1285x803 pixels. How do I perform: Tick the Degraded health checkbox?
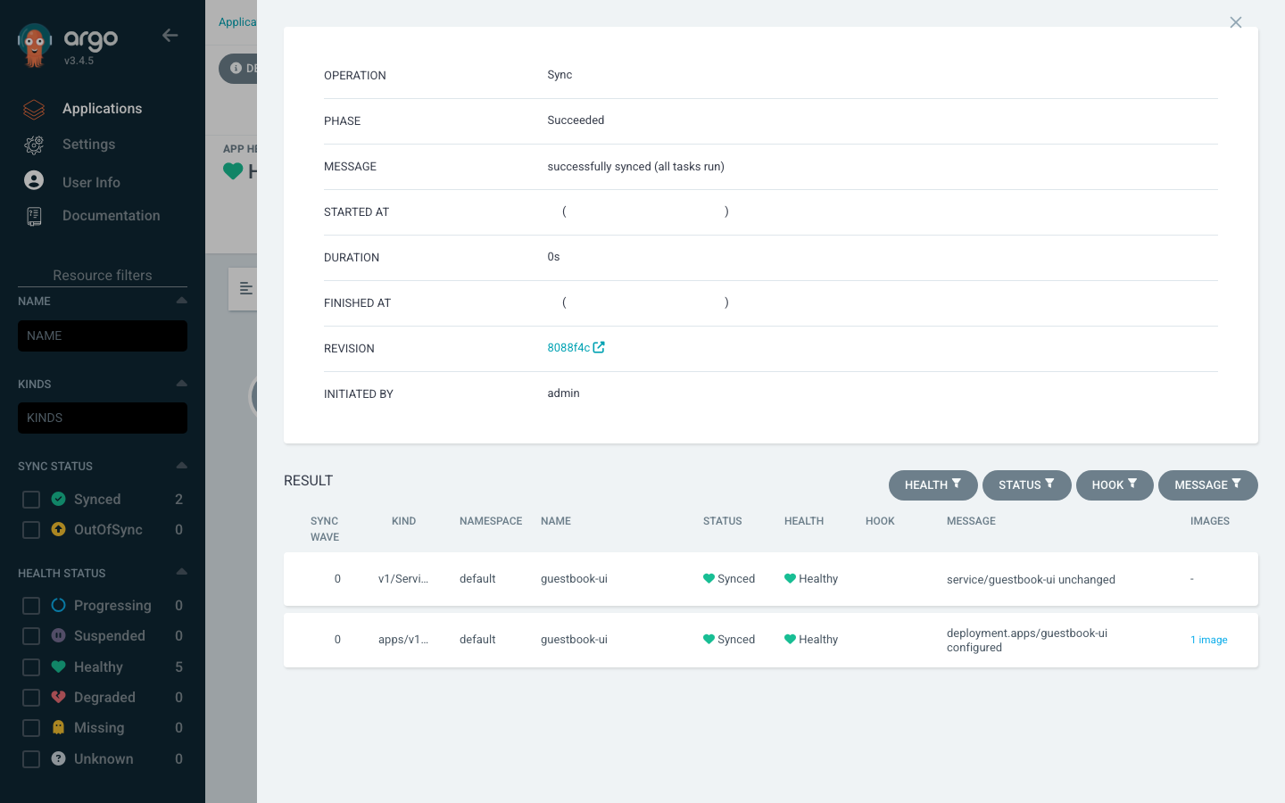click(x=31, y=698)
